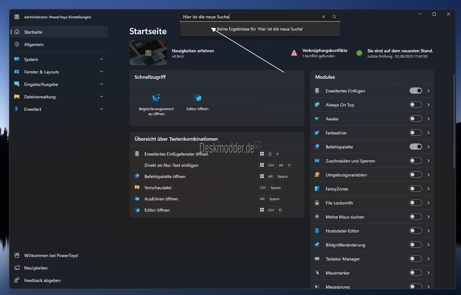This screenshot has width=461, height=295.
Task: Disable the Befehlspalette toggle
Action: 416,147
